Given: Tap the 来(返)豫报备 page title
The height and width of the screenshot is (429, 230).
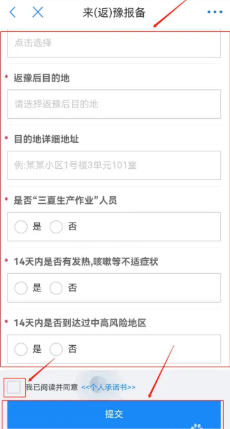Looking at the screenshot, I should (x=114, y=13).
